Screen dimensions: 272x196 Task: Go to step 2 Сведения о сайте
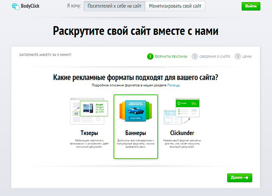211,57
